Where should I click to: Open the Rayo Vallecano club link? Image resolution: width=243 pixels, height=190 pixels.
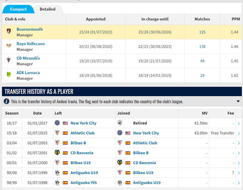click(x=31, y=44)
